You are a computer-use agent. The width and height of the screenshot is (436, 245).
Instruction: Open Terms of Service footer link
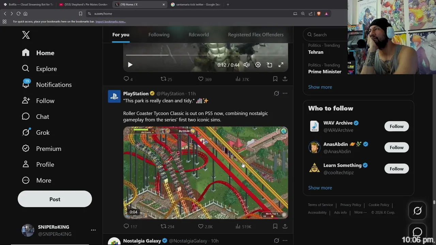coord(321,205)
